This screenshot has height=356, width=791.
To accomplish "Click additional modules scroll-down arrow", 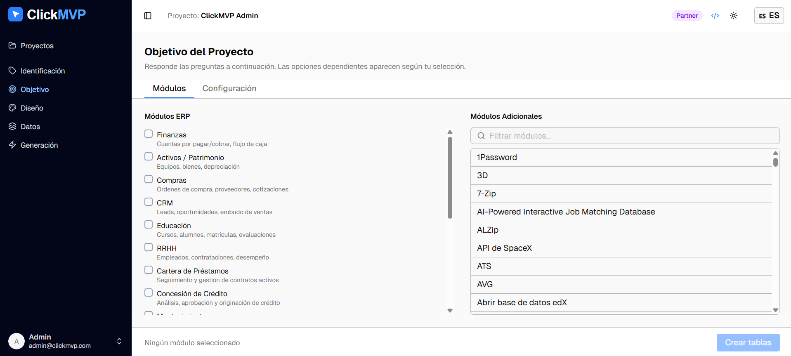I will [x=776, y=310].
